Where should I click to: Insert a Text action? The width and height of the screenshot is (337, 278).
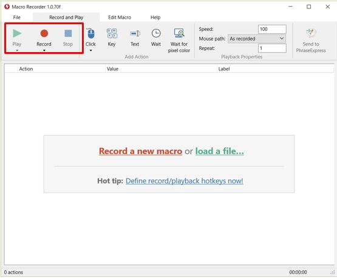pyautogui.click(x=135, y=38)
